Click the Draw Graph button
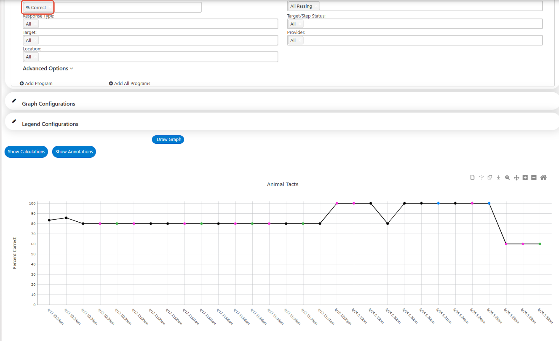The width and height of the screenshot is (559, 341). point(168,139)
